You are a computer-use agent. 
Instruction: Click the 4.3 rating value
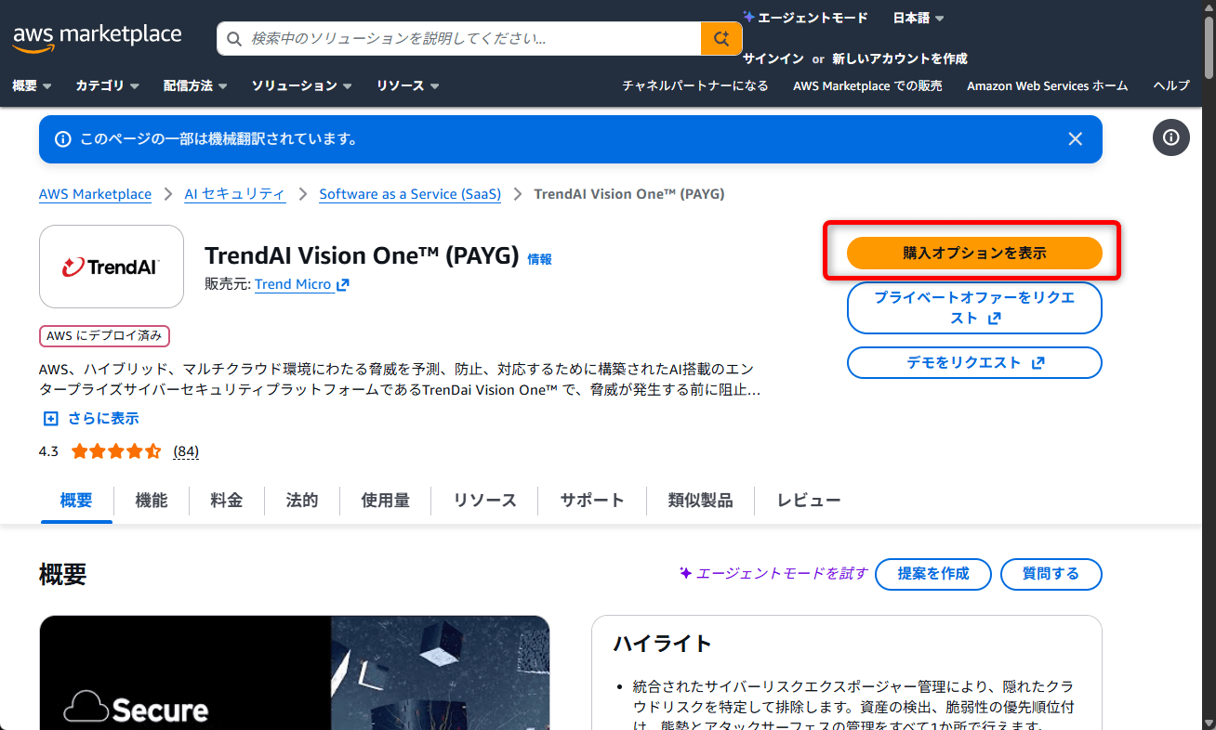pos(48,451)
